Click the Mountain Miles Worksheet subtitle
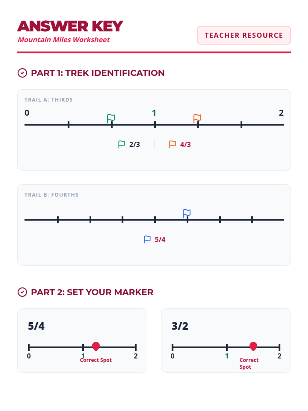The image size is (308, 411). pyautogui.click(x=64, y=40)
